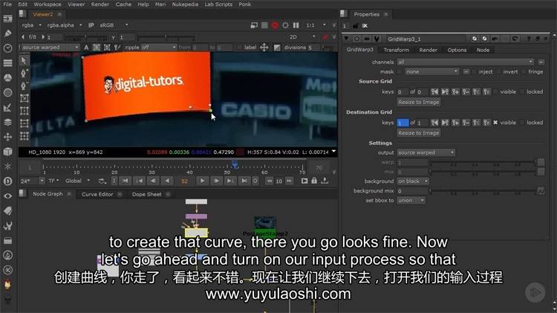Select the Edit Grid tool icon
557x313 pixels.
pos(24,98)
